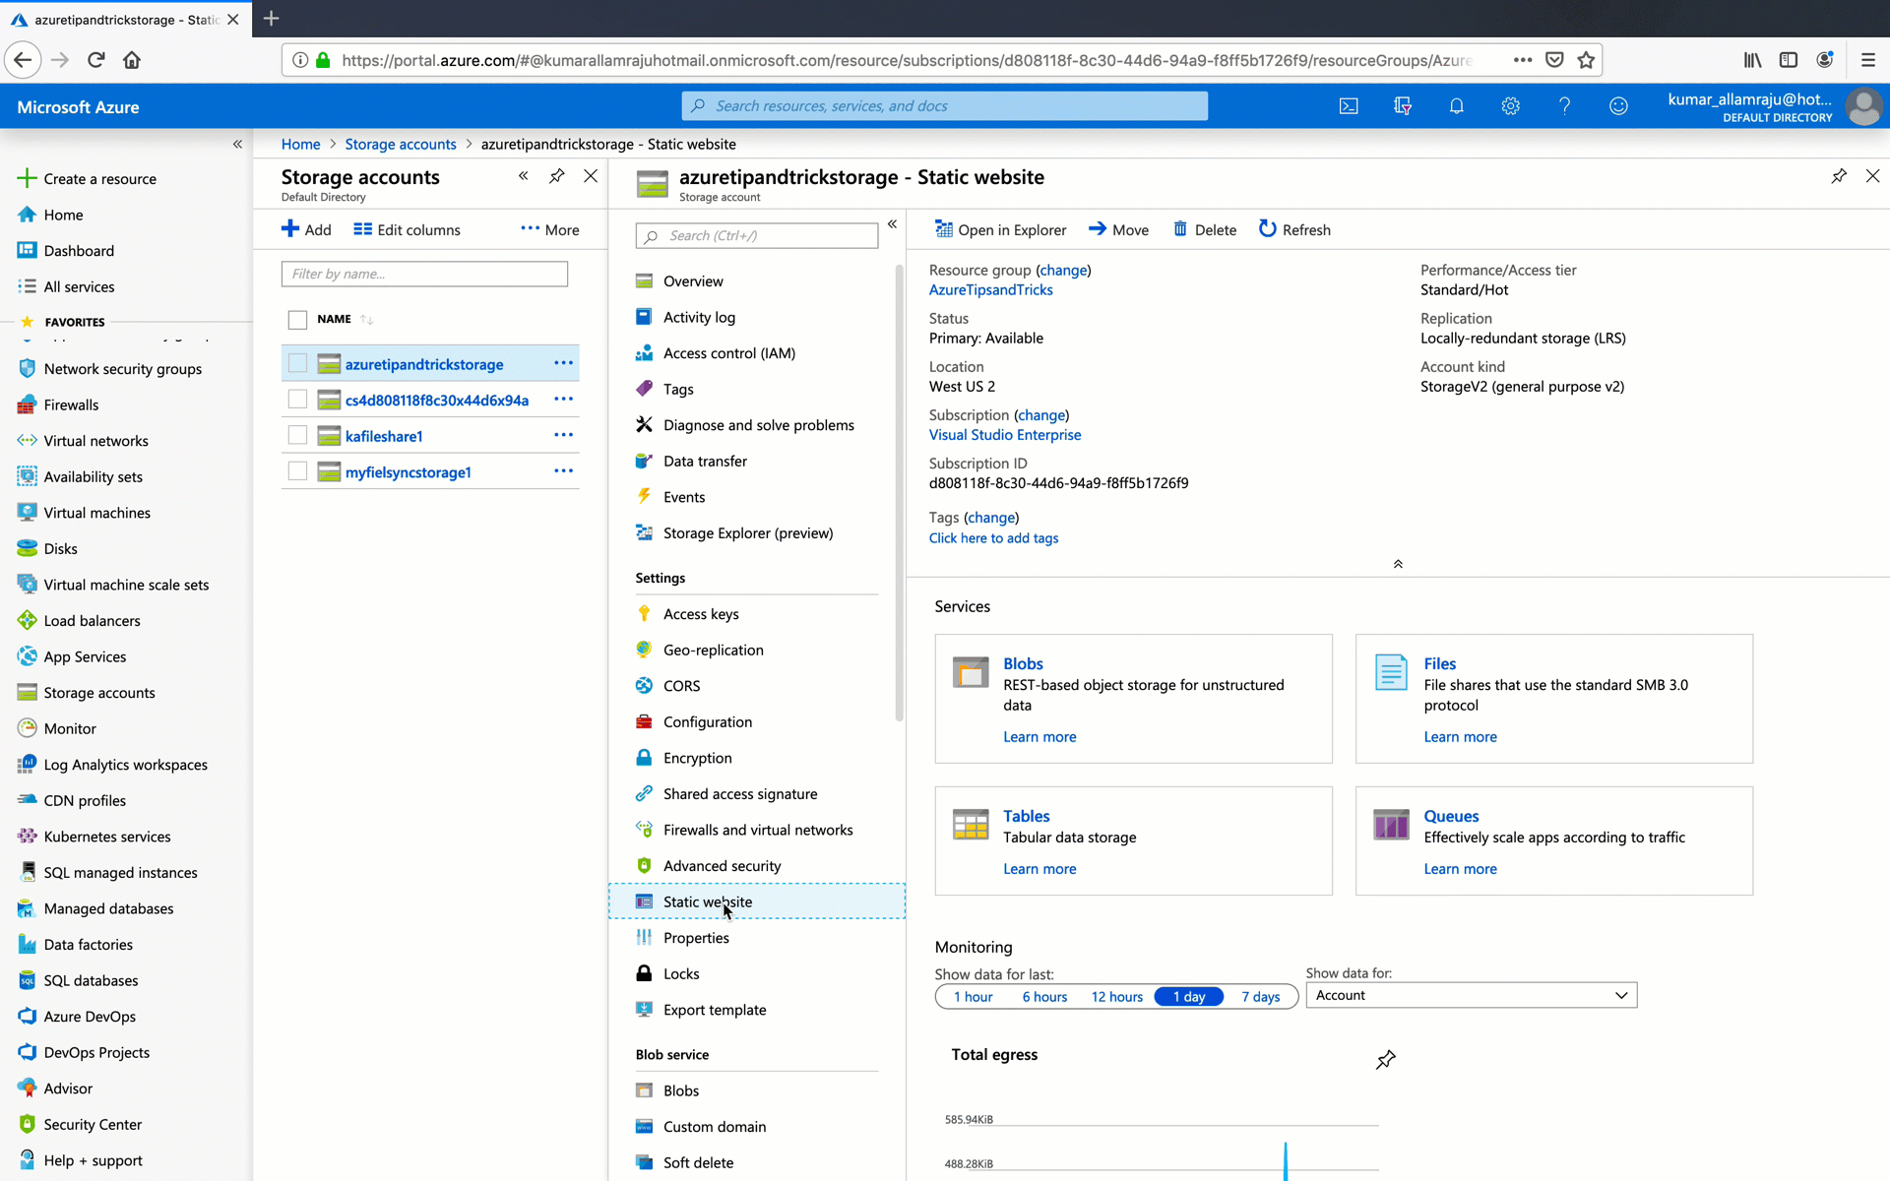The width and height of the screenshot is (1890, 1181).
Task: Open Visual Studio Enterprise subscription link
Action: click(x=1005, y=435)
